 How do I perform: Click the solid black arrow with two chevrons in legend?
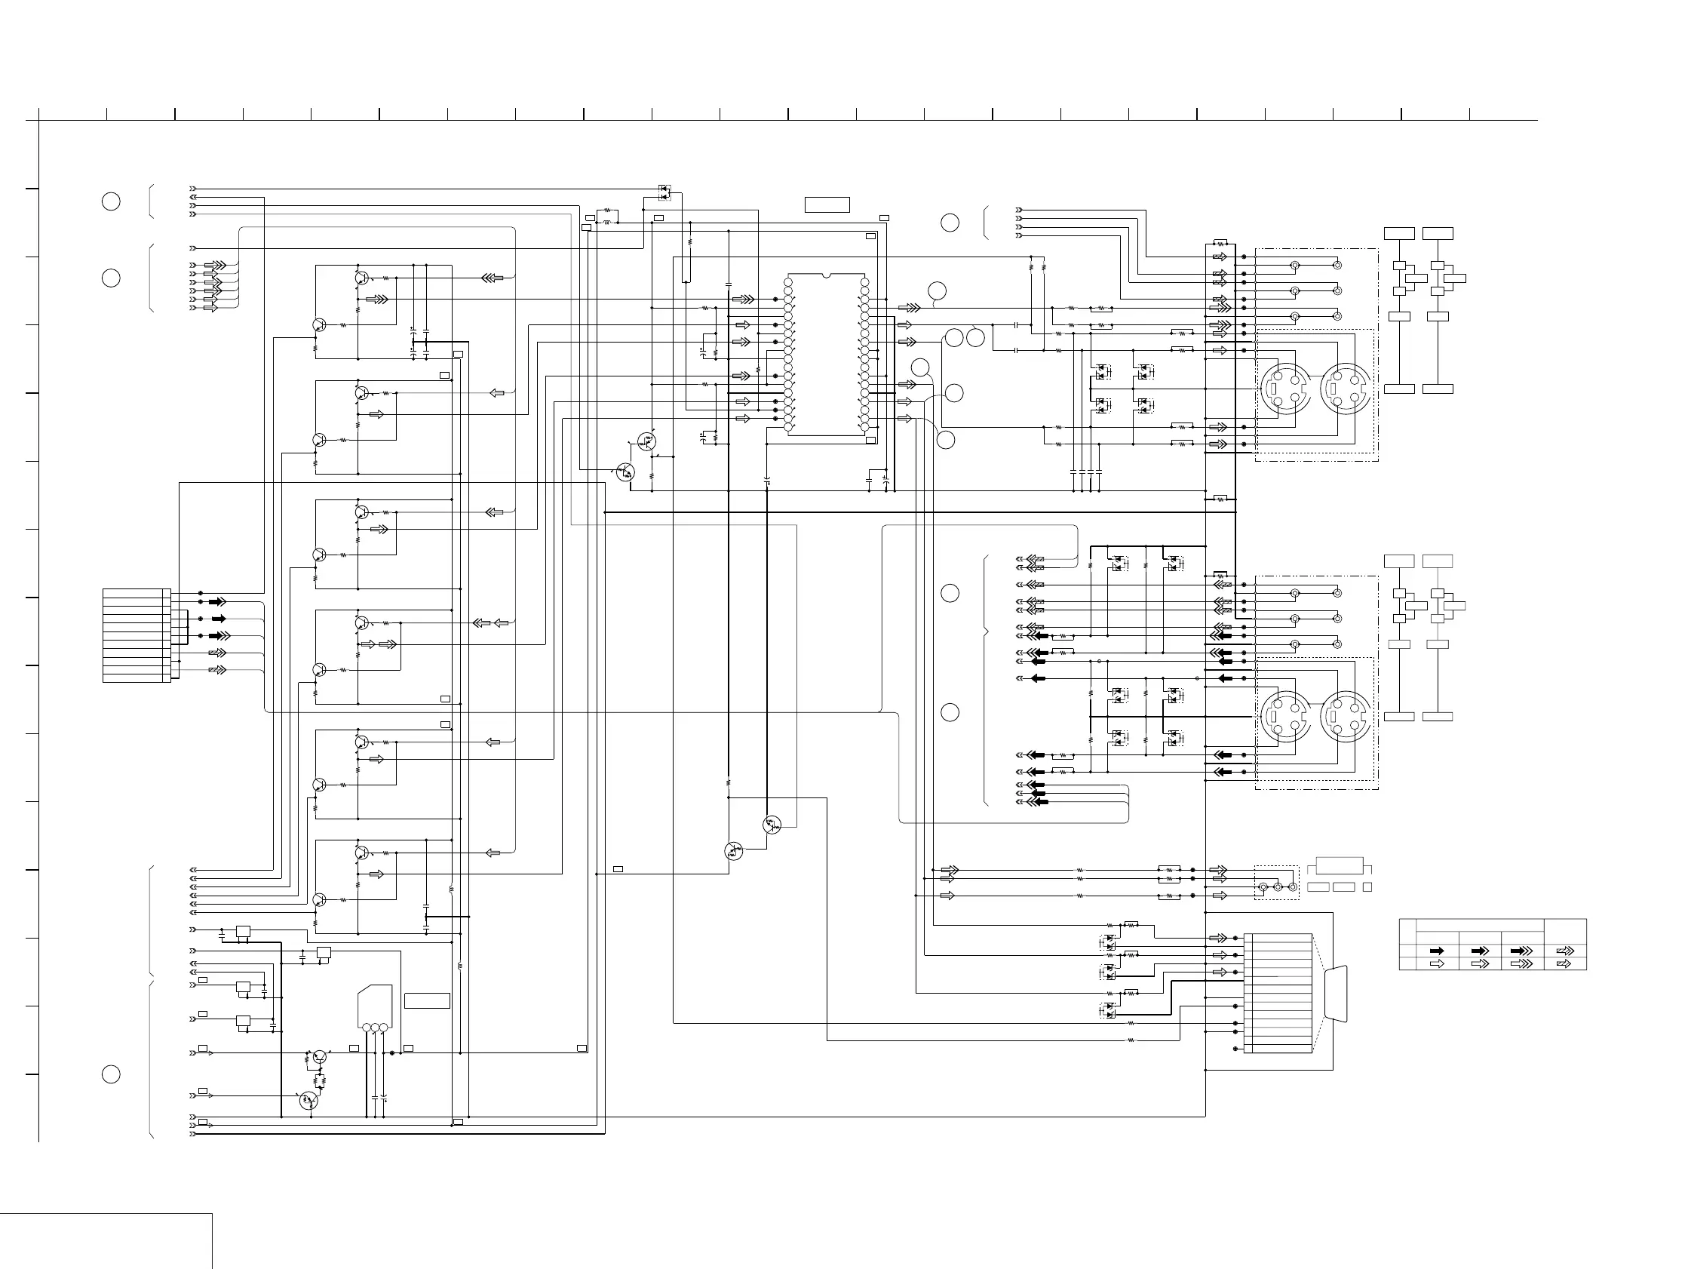pos(1521,951)
